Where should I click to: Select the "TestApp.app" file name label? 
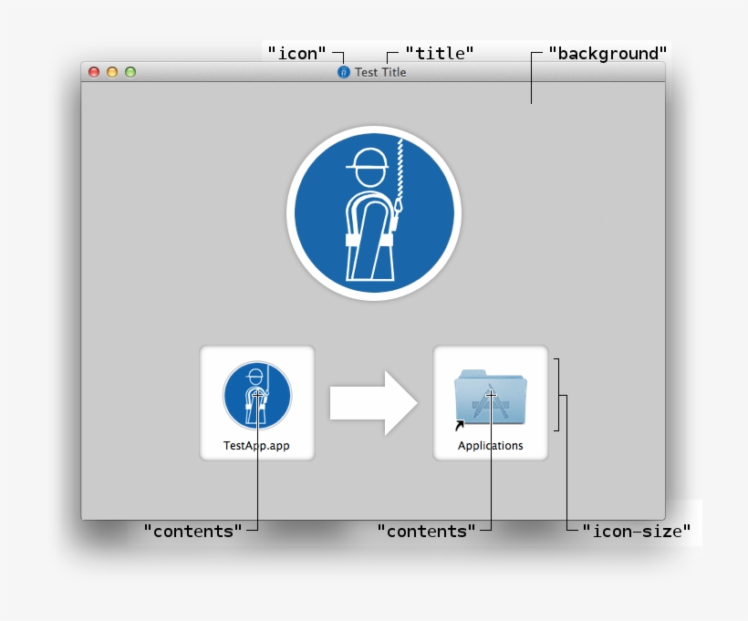(x=256, y=447)
